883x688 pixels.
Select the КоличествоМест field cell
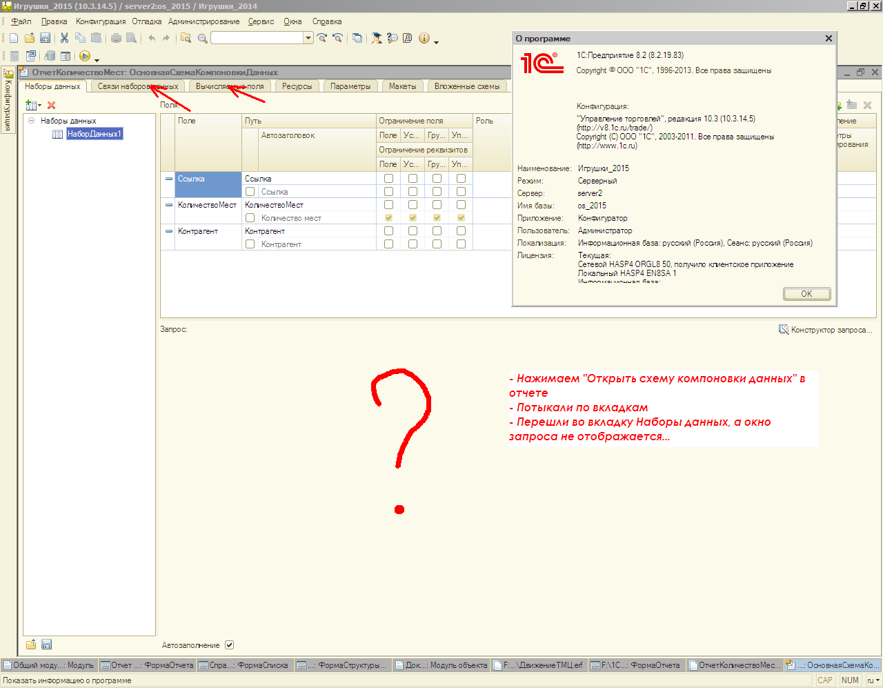(x=208, y=211)
